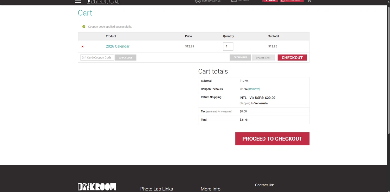
Task: Click the Update Cart button
Action: tap(263, 58)
